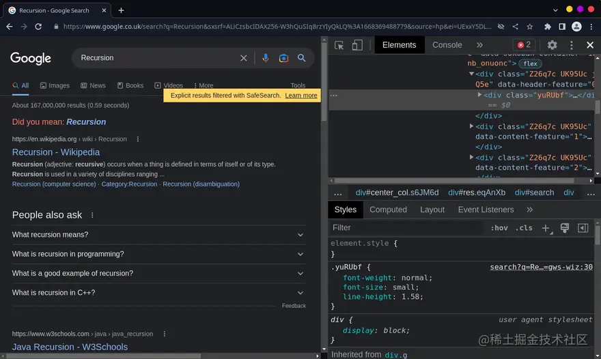Screen dimensions: 601x359
Task: Click the browser back arrow
Action: [10, 27]
